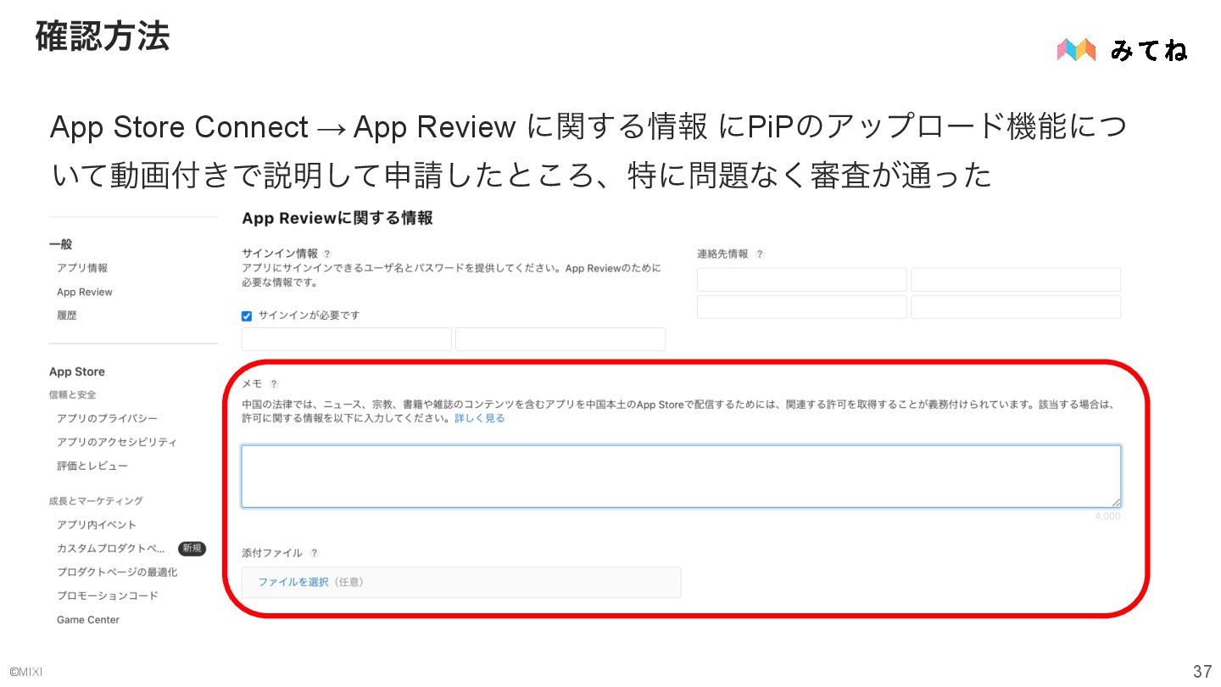Screen dimensions: 1221x687
Task: Open アプリのプライバシー page
Action: point(107,418)
